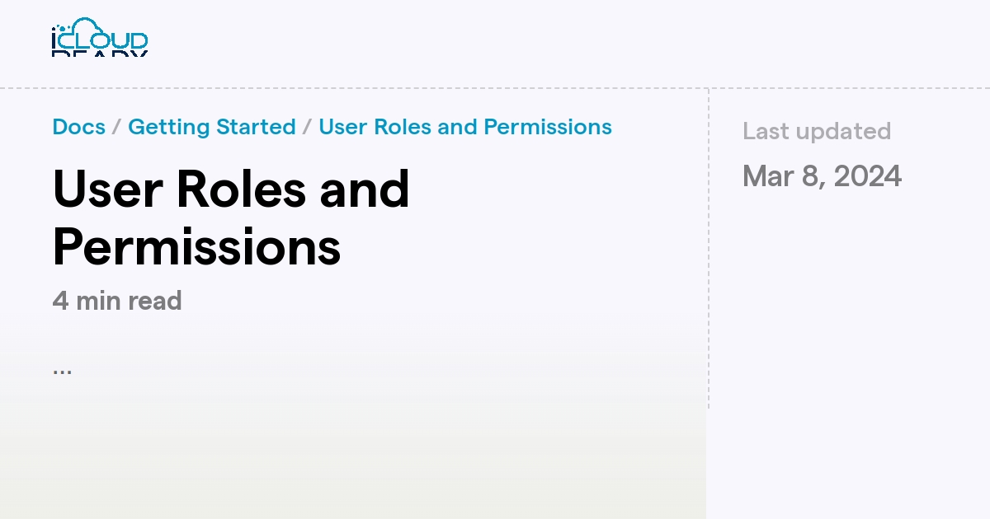Click the breadcrumb separator slash after Docs
Image resolution: width=990 pixels, height=519 pixels.
tap(115, 127)
